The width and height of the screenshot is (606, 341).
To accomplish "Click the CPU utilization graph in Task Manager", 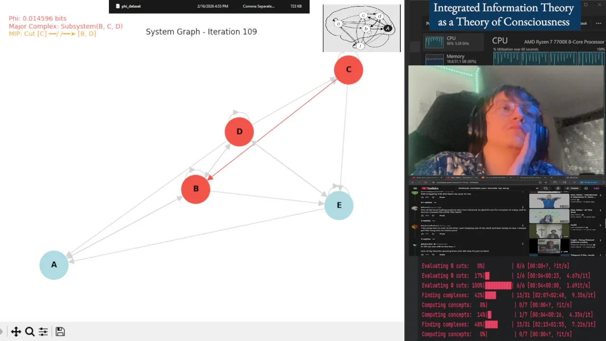I will pyautogui.click(x=549, y=58).
